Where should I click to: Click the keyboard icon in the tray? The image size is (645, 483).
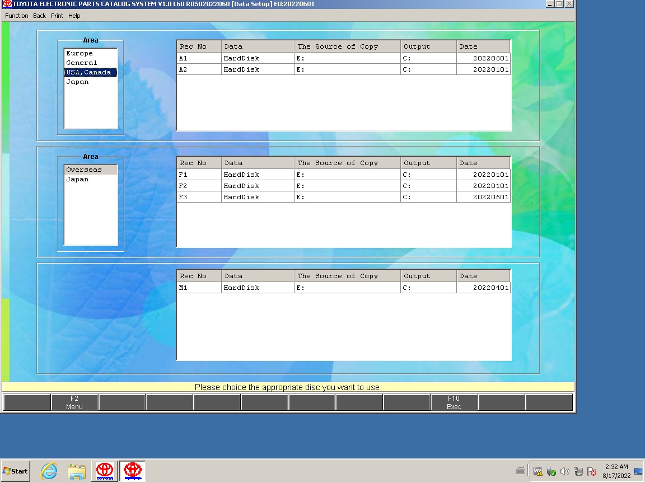(521, 471)
